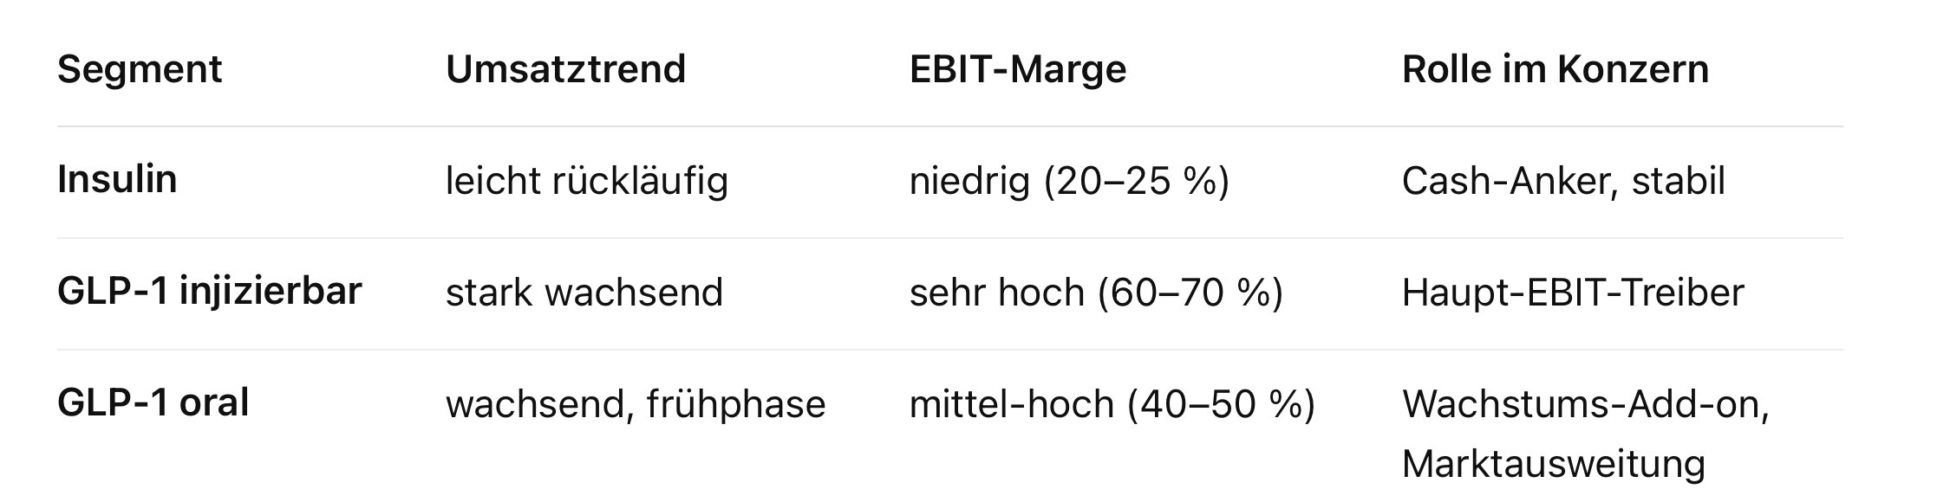Image resolution: width=1937 pixels, height=502 pixels.
Task: Click the 'Wachstums-Add-on,' text
Action: pos(1585,405)
